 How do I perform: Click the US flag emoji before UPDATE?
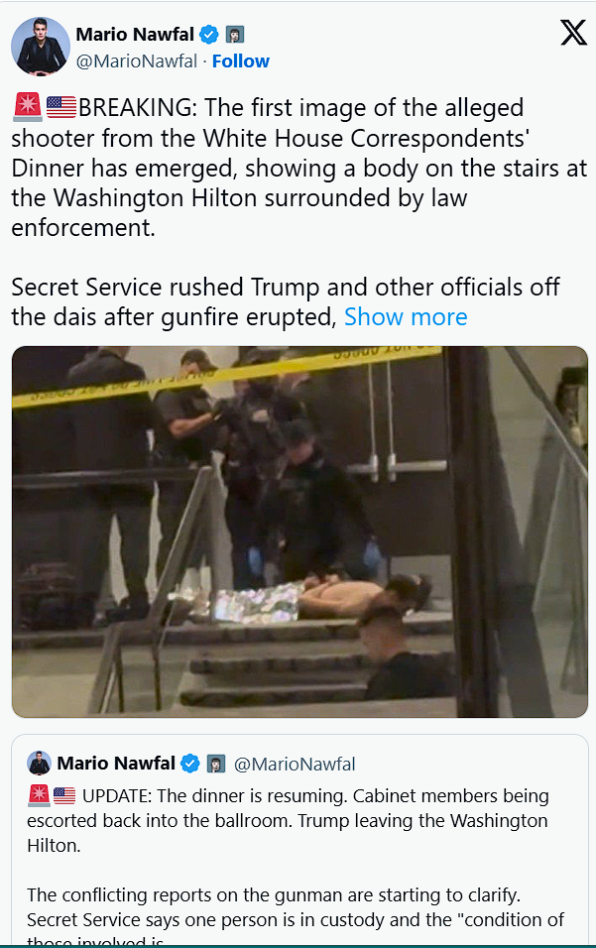[x=64, y=795]
